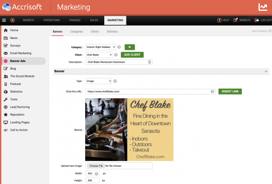272x184 pixels.
Task: Switch to the Categories tab
Action: tap(77, 32)
